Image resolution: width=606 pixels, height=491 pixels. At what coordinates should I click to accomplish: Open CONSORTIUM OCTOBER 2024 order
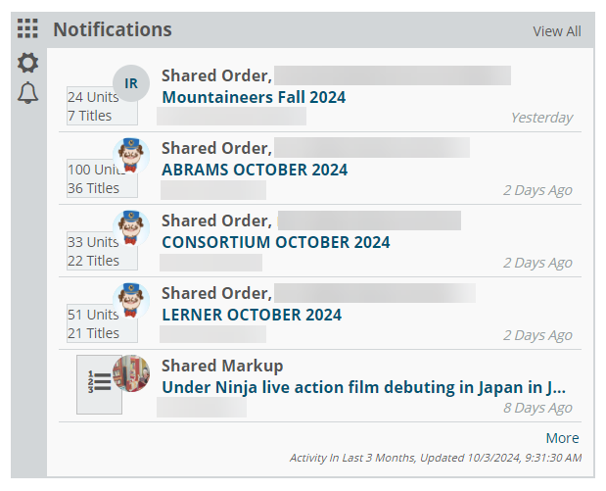point(276,243)
